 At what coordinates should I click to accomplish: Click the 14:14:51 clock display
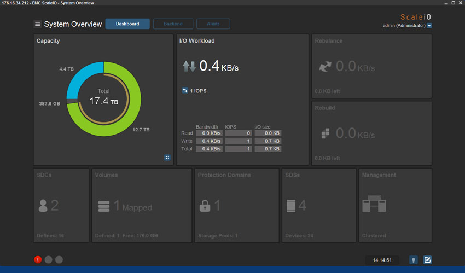[382, 260]
